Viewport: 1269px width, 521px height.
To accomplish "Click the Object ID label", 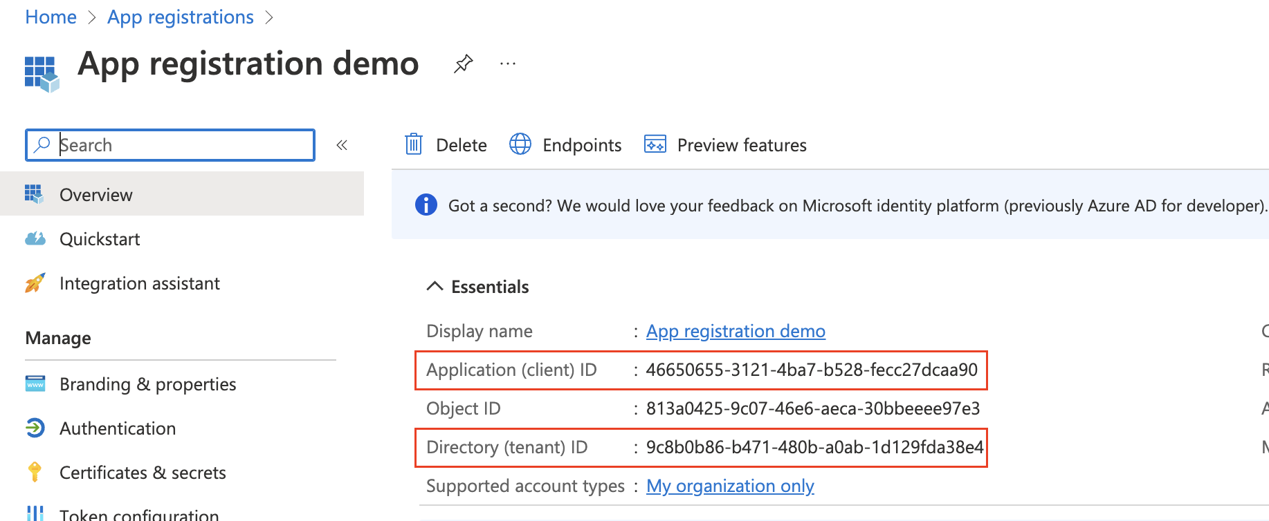I will pyautogui.click(x=464, y=408).
